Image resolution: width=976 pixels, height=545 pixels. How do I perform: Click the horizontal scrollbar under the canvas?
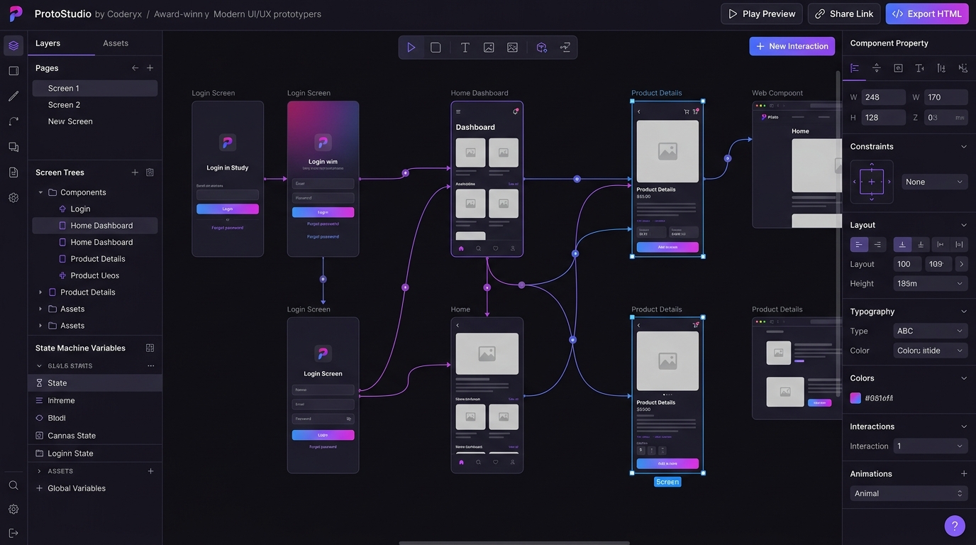pos(514,543)
